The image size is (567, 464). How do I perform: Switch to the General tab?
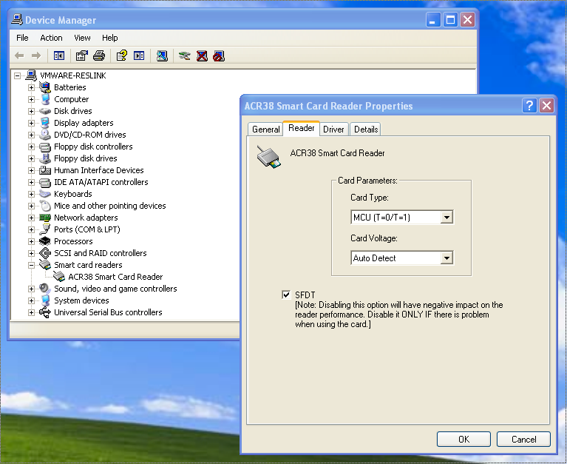(266, 130)
